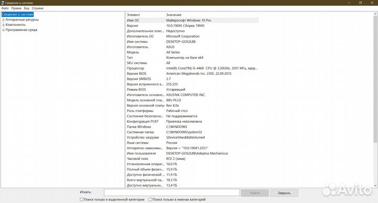Screen dimensions: 378x203
Task: Click the B85-PLUS motherboard model value
Action: click(174, 100)
